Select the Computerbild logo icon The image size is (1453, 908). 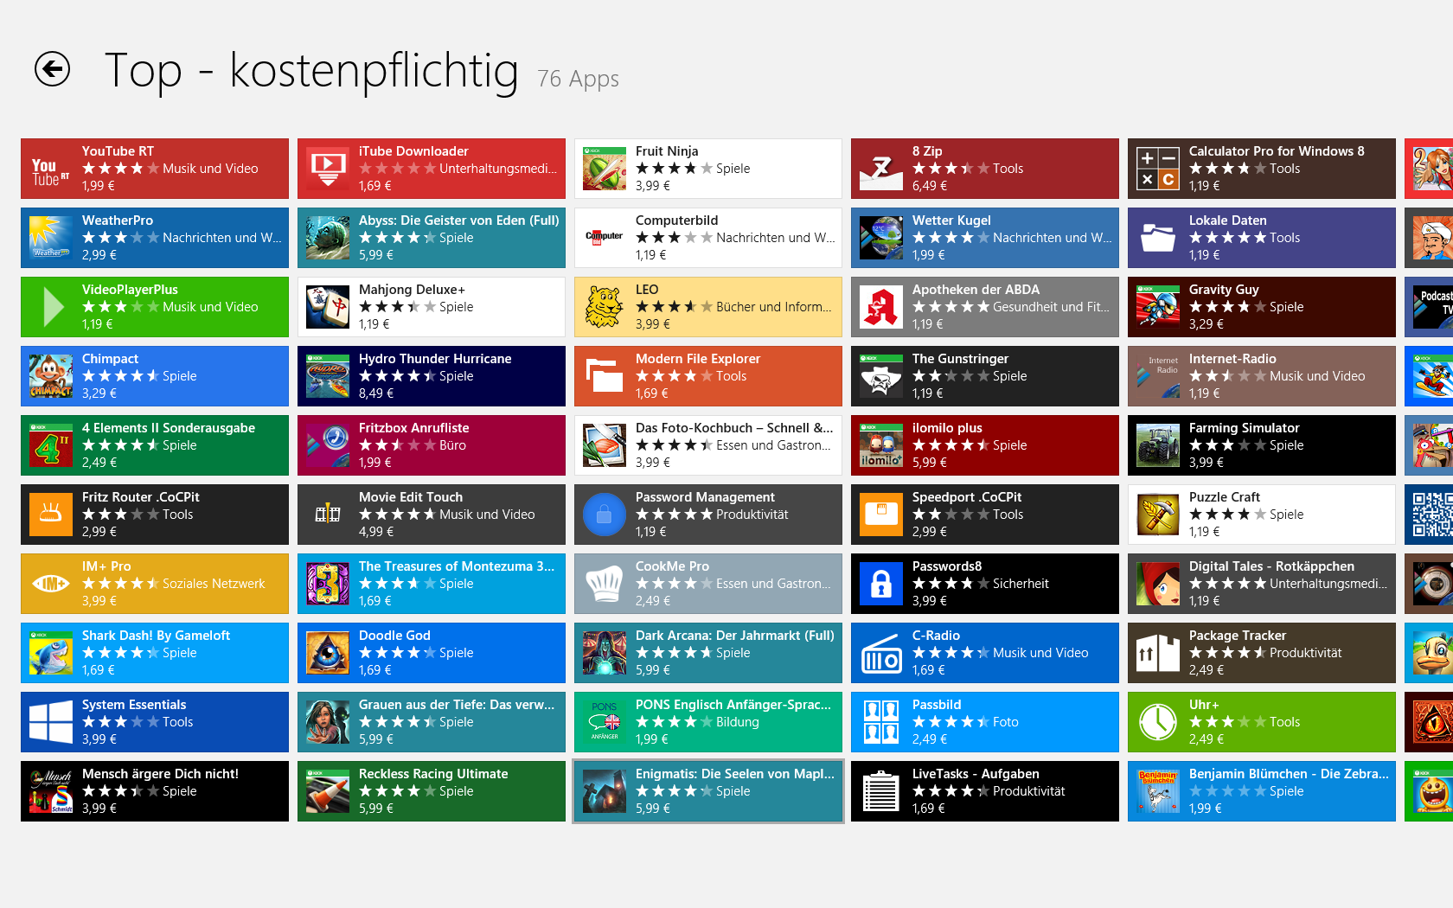605,238
